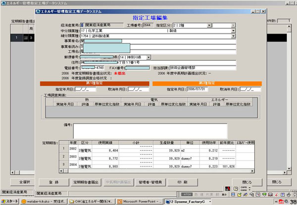297x205 pixels.
Task: Click the ATOK red A16 icon
Action: coord(228,189)
